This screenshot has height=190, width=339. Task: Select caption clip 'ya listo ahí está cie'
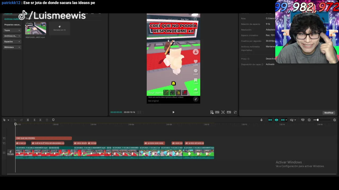[x=194, y=143]
